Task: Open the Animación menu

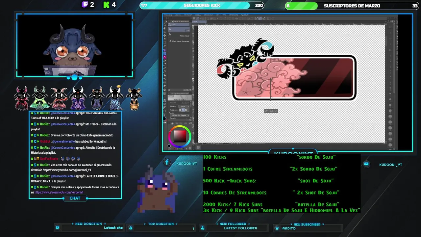Action: coord(188,15)
